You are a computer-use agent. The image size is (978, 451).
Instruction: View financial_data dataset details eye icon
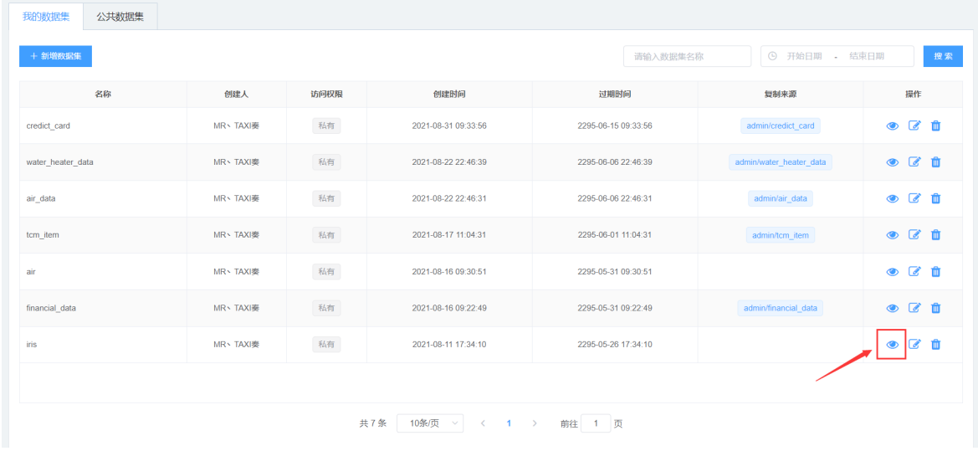[x=892, y=308]
